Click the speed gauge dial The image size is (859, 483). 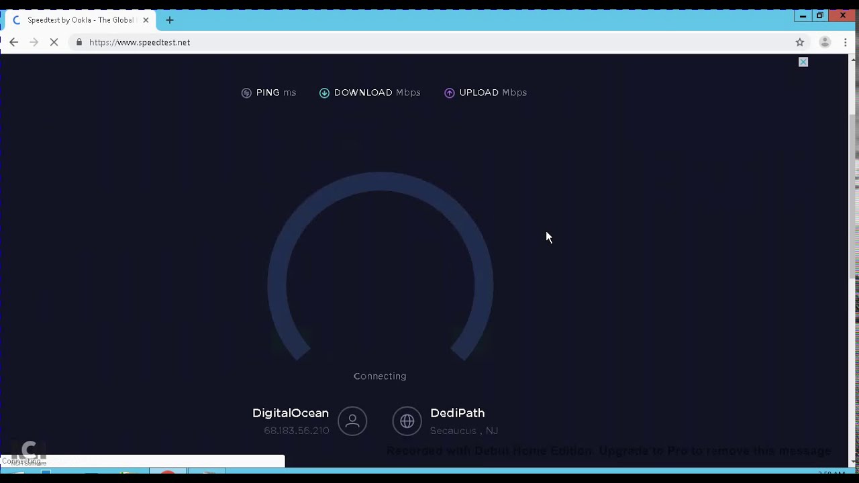click(x=381, y=266)
